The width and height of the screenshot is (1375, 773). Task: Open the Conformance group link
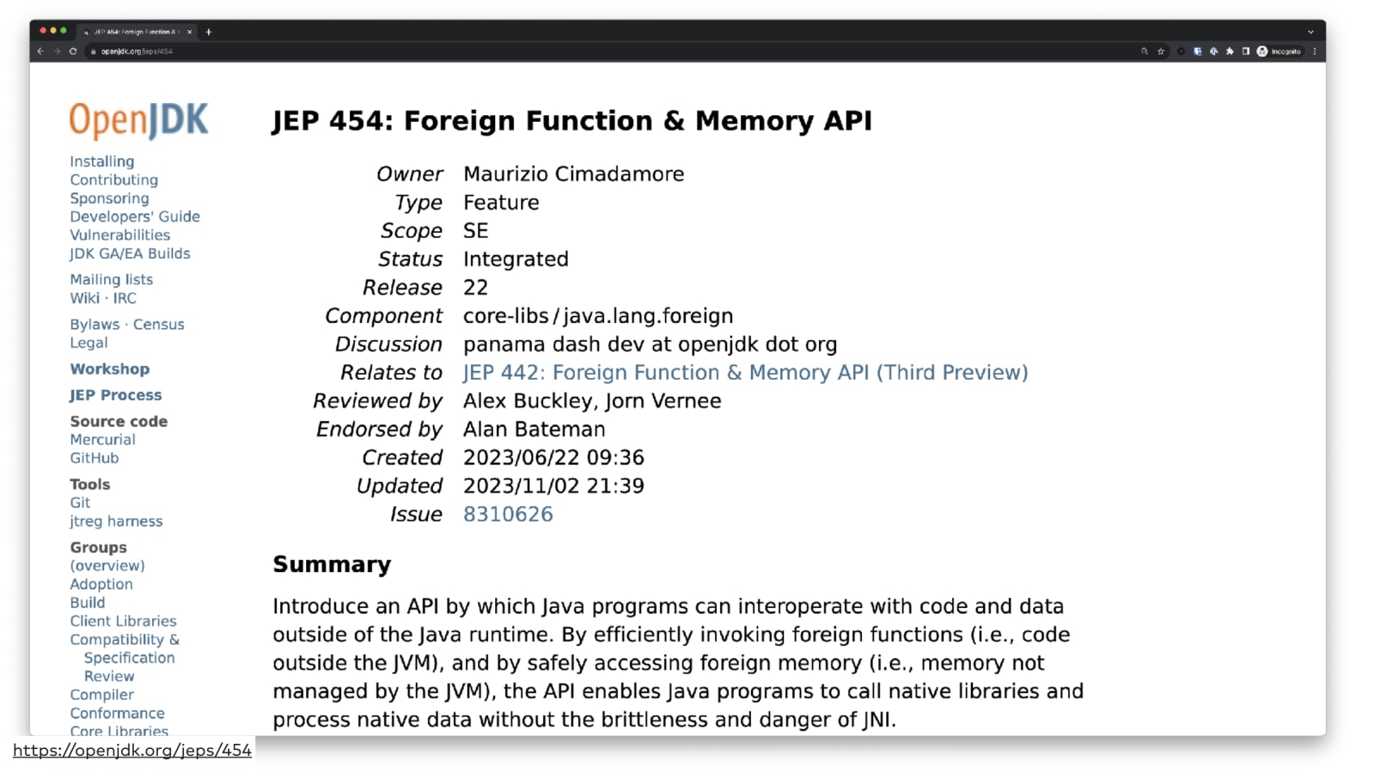pyautogui.click(x=117, y=714)
